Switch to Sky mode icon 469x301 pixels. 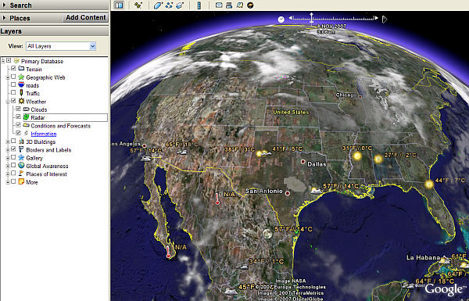(x=250, y=5)
